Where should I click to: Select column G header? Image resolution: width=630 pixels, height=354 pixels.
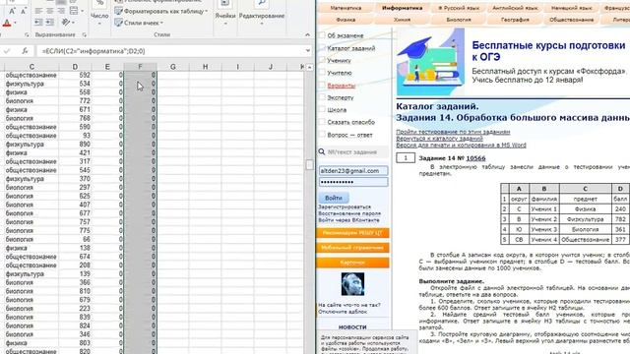coord(173,67)
